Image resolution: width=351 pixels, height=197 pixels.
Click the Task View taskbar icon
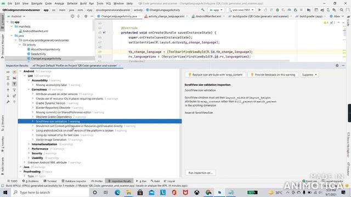(106, 192)
